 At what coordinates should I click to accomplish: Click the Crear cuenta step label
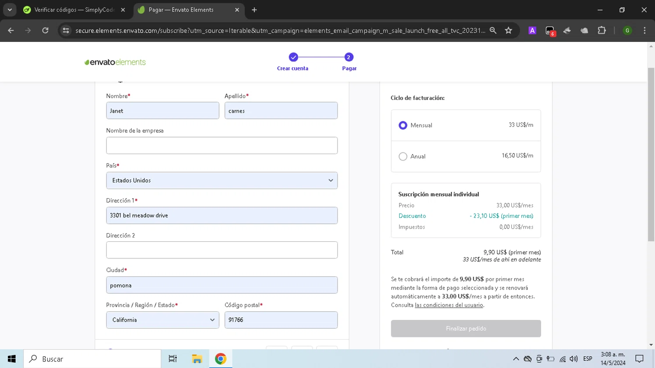(293, 69)
